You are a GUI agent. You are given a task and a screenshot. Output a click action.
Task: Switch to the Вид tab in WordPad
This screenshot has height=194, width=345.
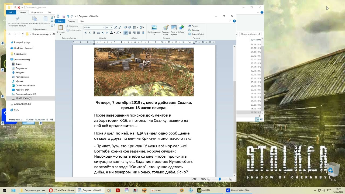click(82, 21)
